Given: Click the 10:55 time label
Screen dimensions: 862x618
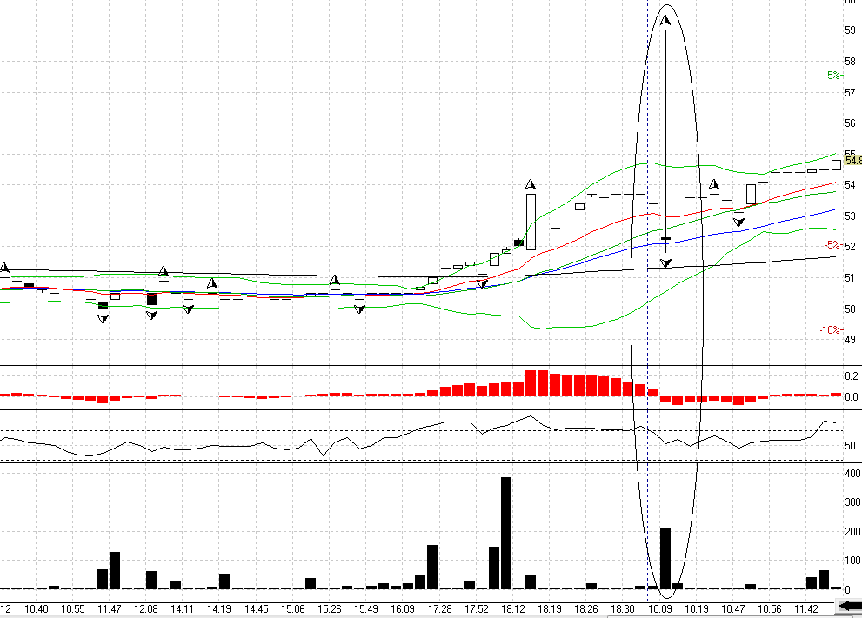Looking at the screenshot, I should pyautogui.click(x=73, y=608).
